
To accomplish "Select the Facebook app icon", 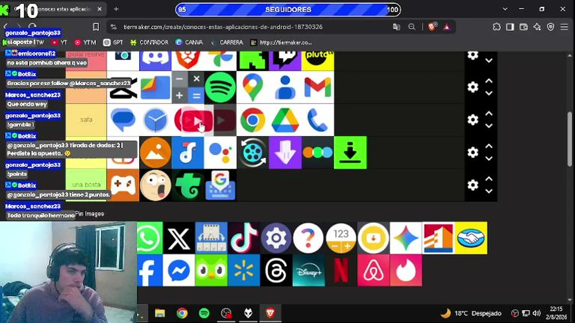I will (x=150, y=270).
